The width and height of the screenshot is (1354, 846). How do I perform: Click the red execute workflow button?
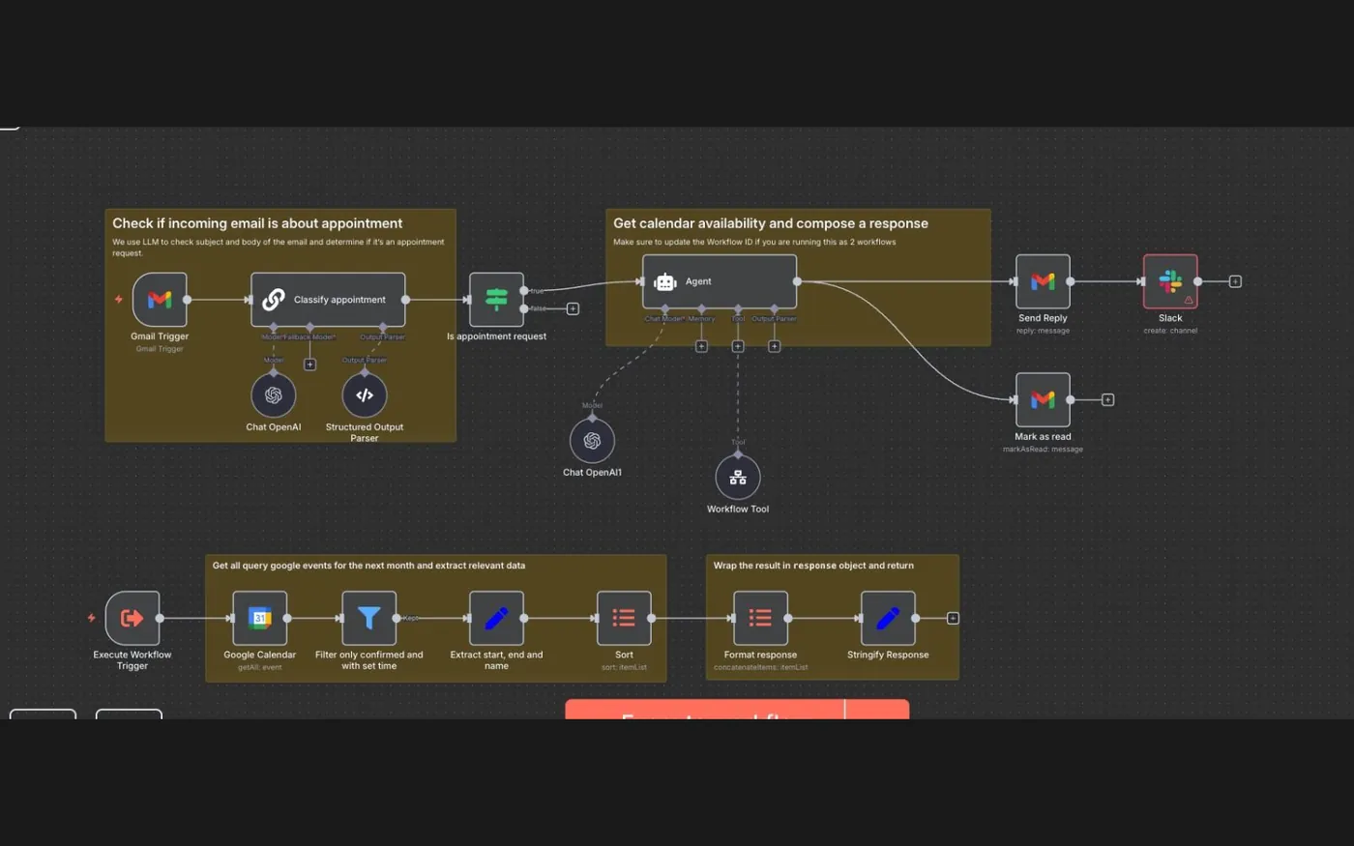pyautogui.click(x=737, y=710)
